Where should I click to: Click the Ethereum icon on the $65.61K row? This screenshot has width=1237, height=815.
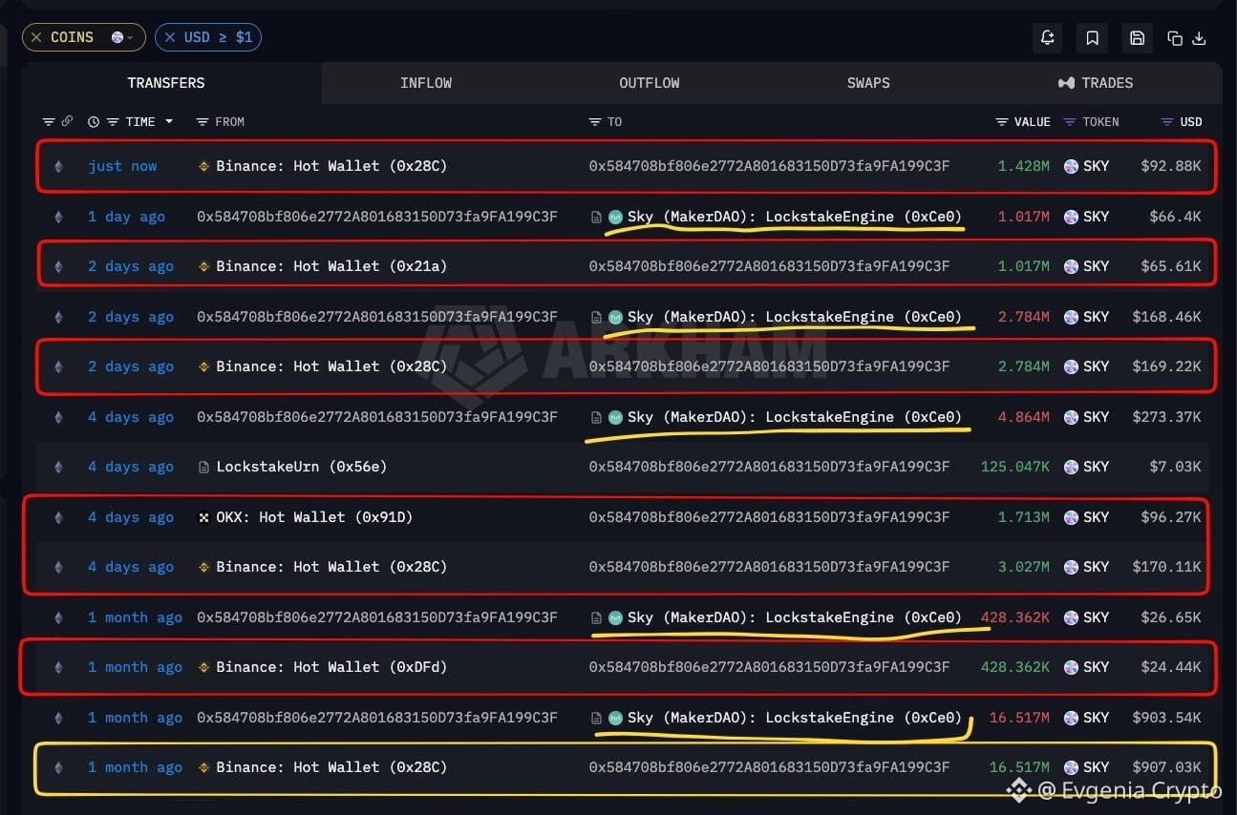58,266
